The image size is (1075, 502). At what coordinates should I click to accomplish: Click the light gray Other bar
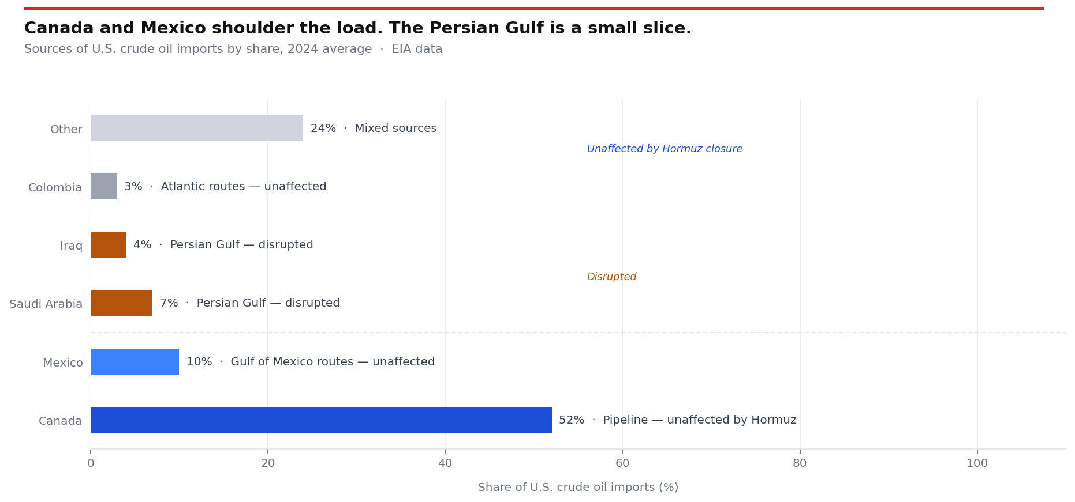pyautogui.click(x=196, y=129)
